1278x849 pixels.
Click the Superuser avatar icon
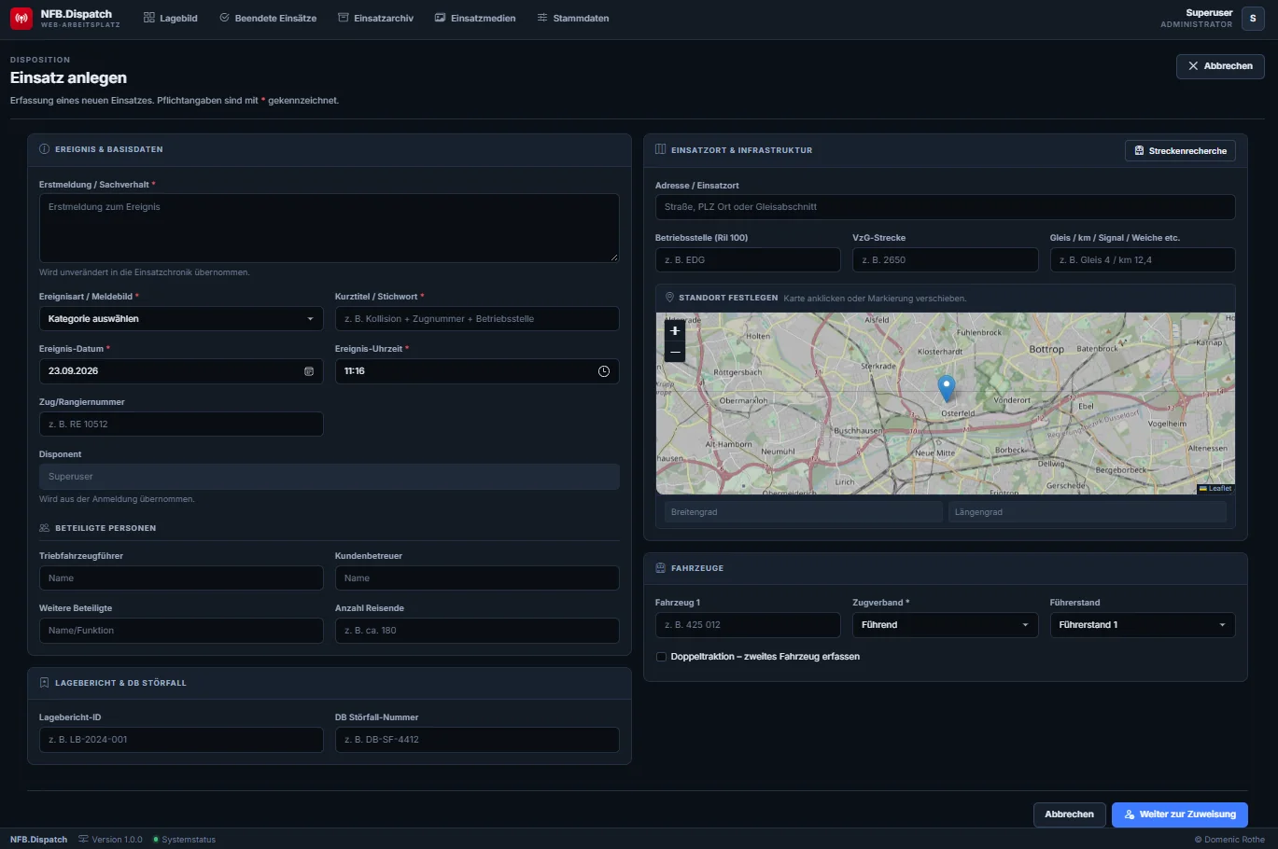tap(1253, 19)
